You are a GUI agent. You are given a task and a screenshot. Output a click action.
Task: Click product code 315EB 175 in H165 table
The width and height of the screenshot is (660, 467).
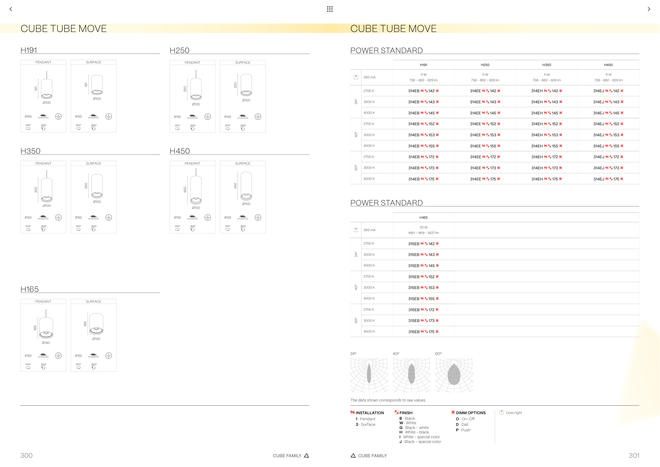(x=423, y=332)
